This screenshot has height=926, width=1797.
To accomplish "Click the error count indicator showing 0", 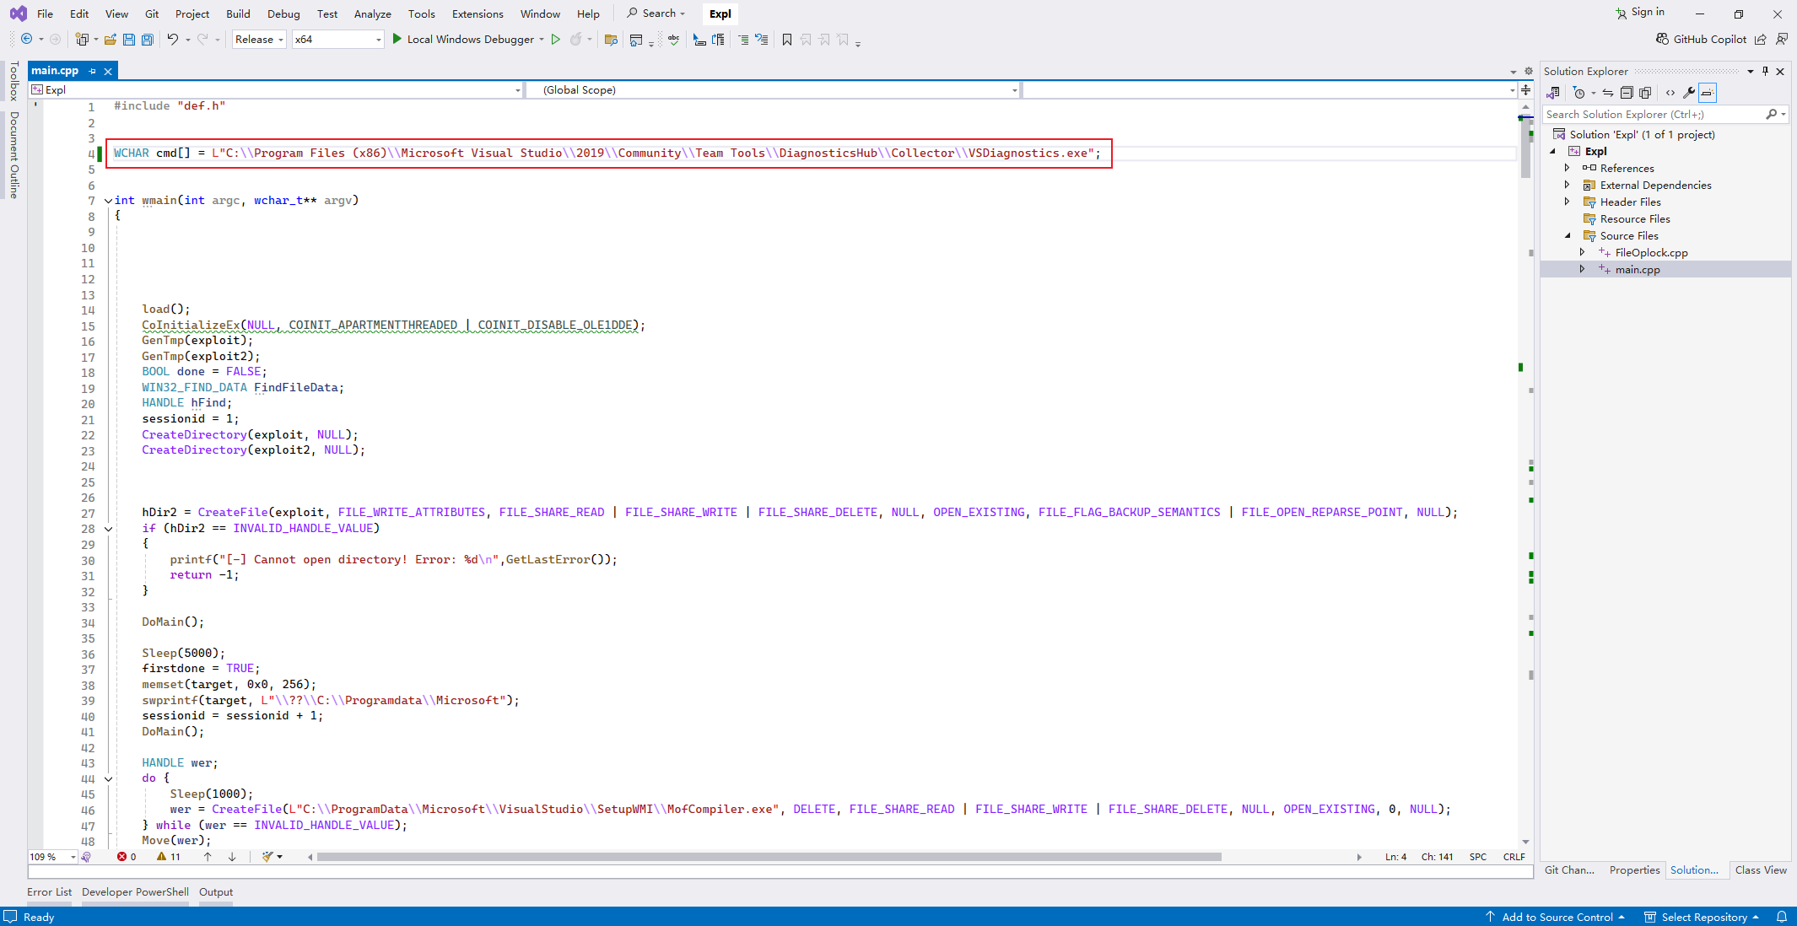I will click(x=127, y=857).
